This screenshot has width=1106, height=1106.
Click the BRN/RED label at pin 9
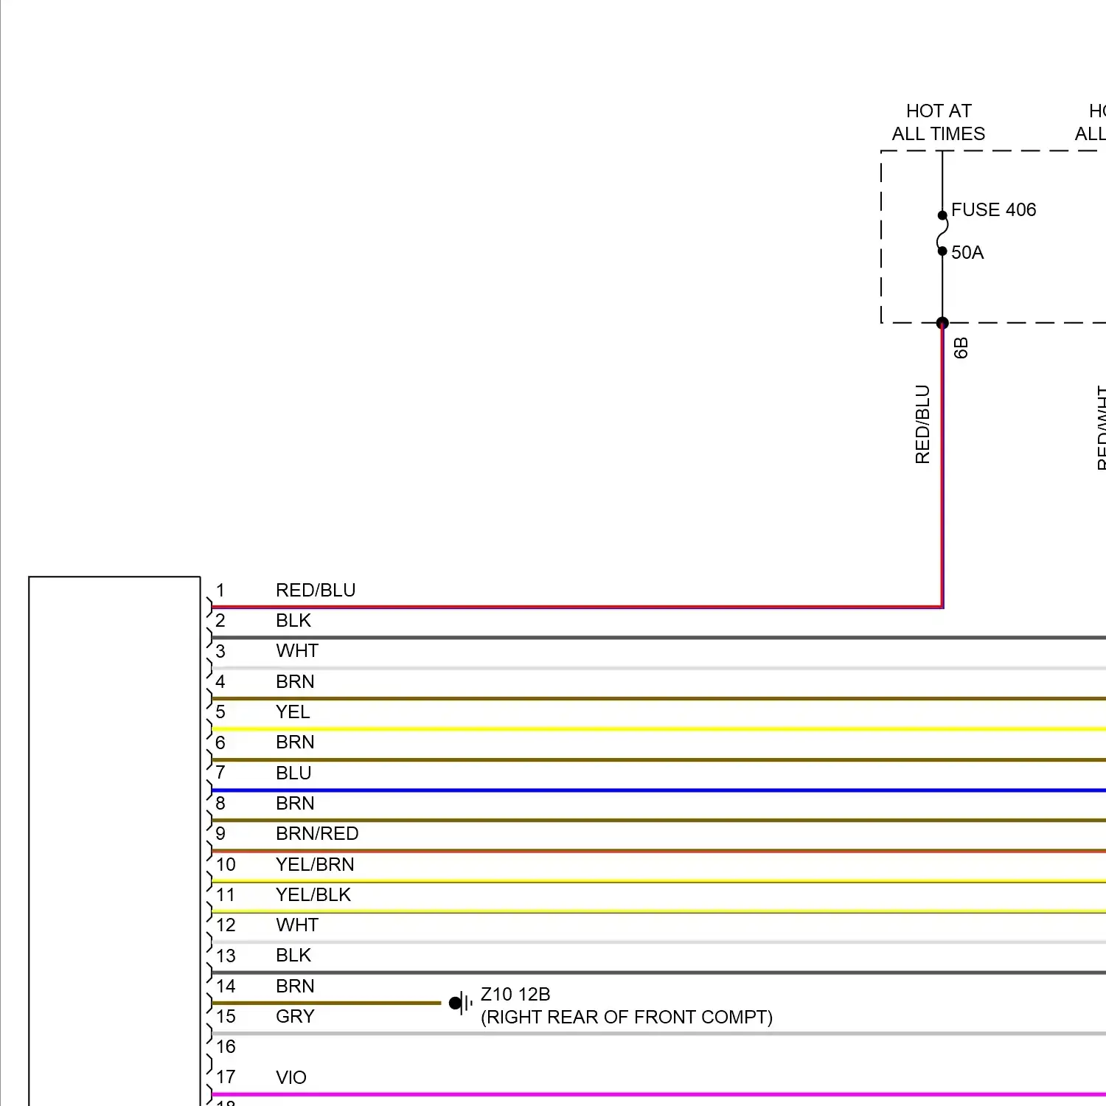coord(317,834)
